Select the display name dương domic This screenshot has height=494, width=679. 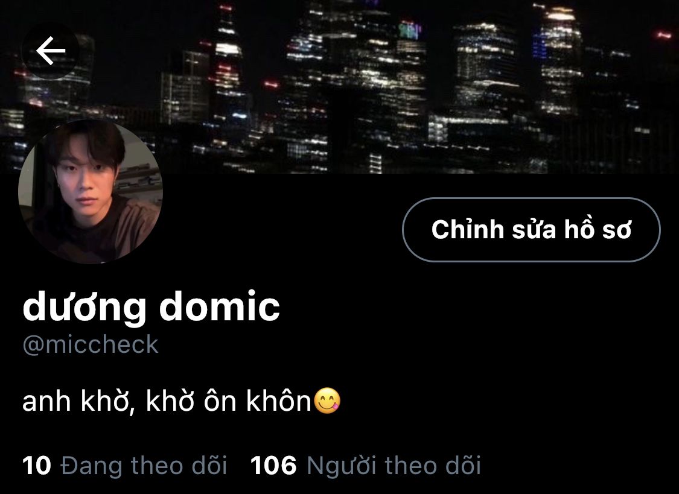tap(151, 306)
